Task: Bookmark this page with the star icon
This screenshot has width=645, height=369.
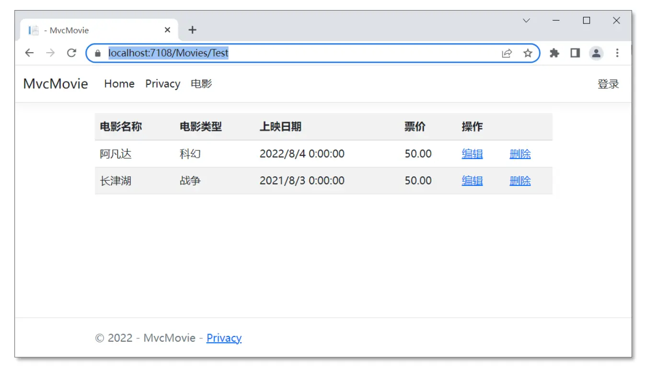Action: pyautogui.click(x=528, y=53)
